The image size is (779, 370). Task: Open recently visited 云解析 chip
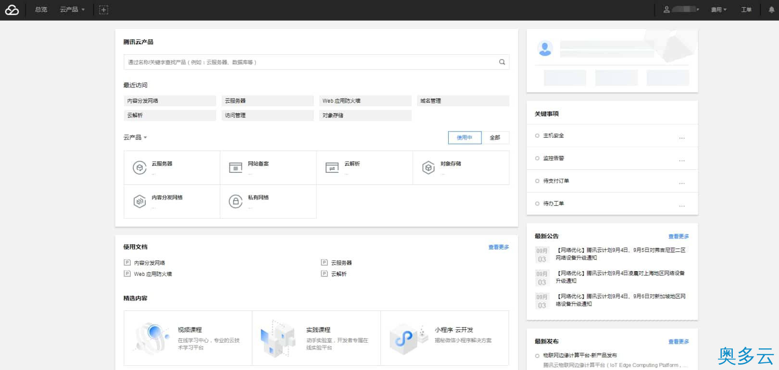click(170, 115)
